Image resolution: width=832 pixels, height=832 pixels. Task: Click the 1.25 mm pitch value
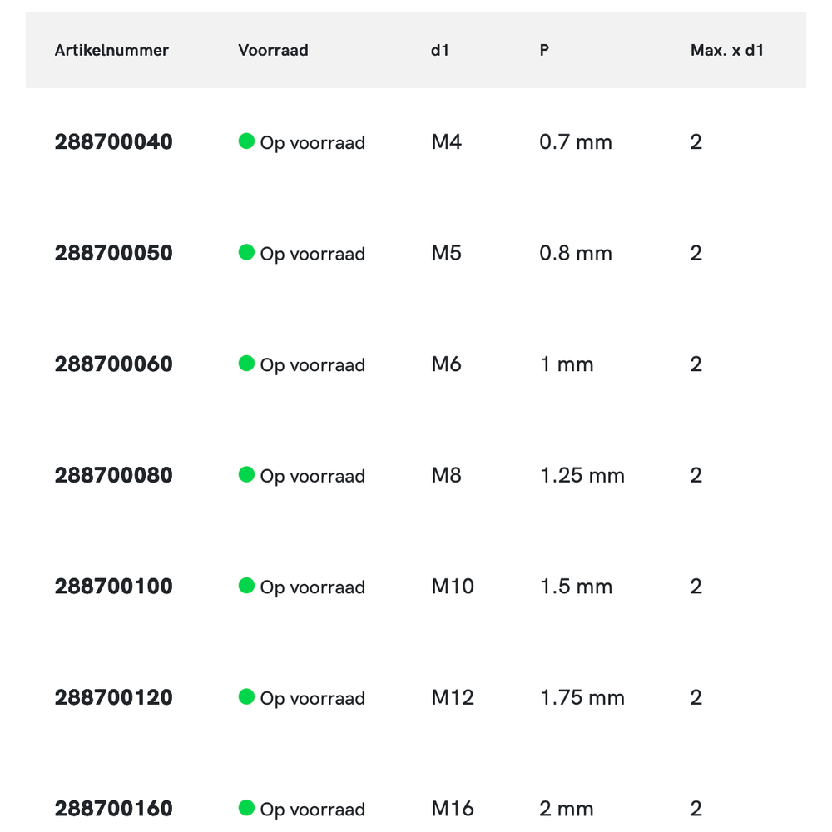tap(582, 475)
